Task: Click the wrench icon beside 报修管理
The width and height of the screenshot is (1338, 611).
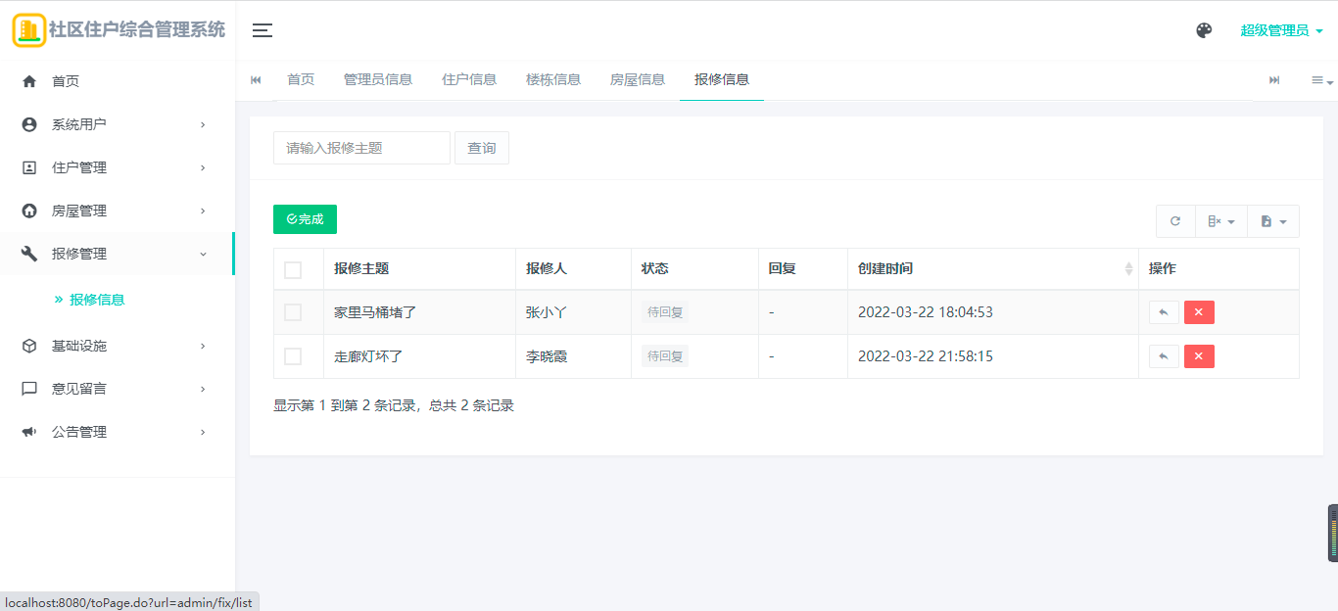Action: 29,254
